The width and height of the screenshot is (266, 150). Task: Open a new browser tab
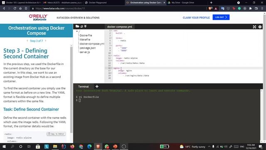point(211,2)
